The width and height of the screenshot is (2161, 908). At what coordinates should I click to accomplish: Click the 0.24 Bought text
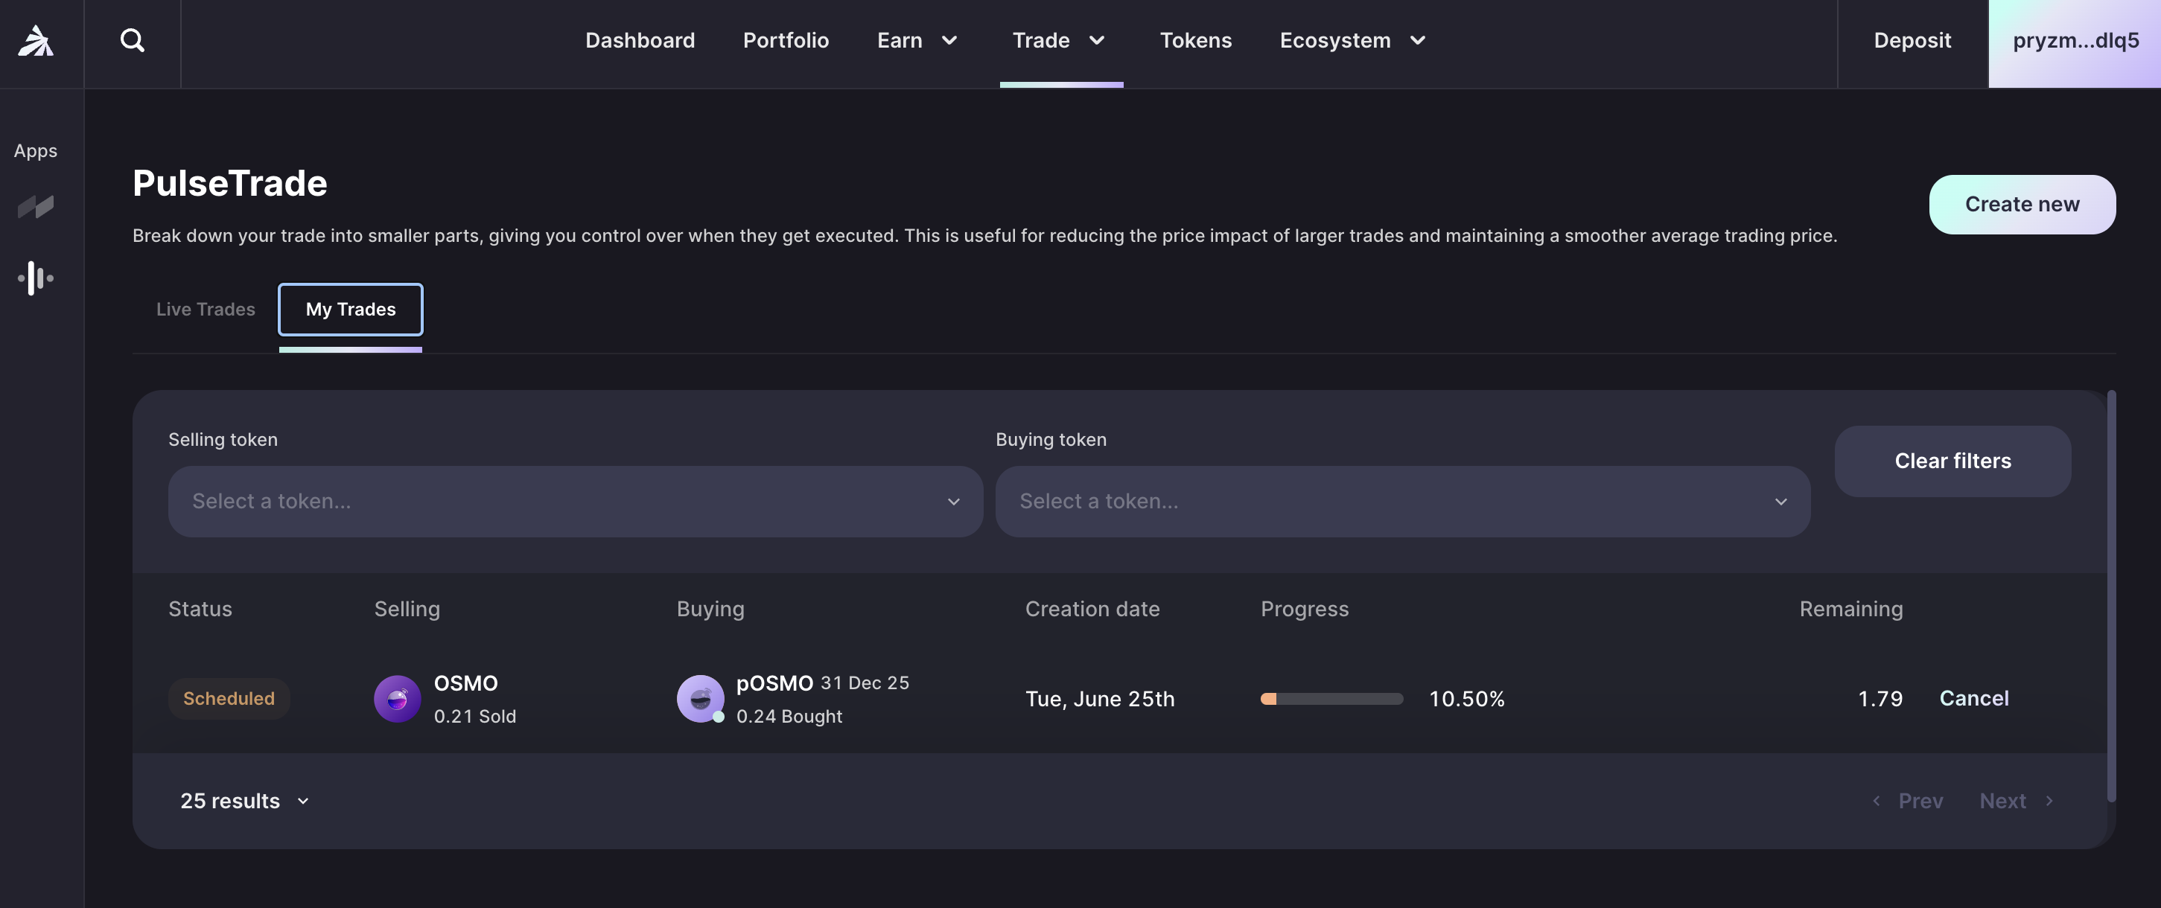pos(789,716)
